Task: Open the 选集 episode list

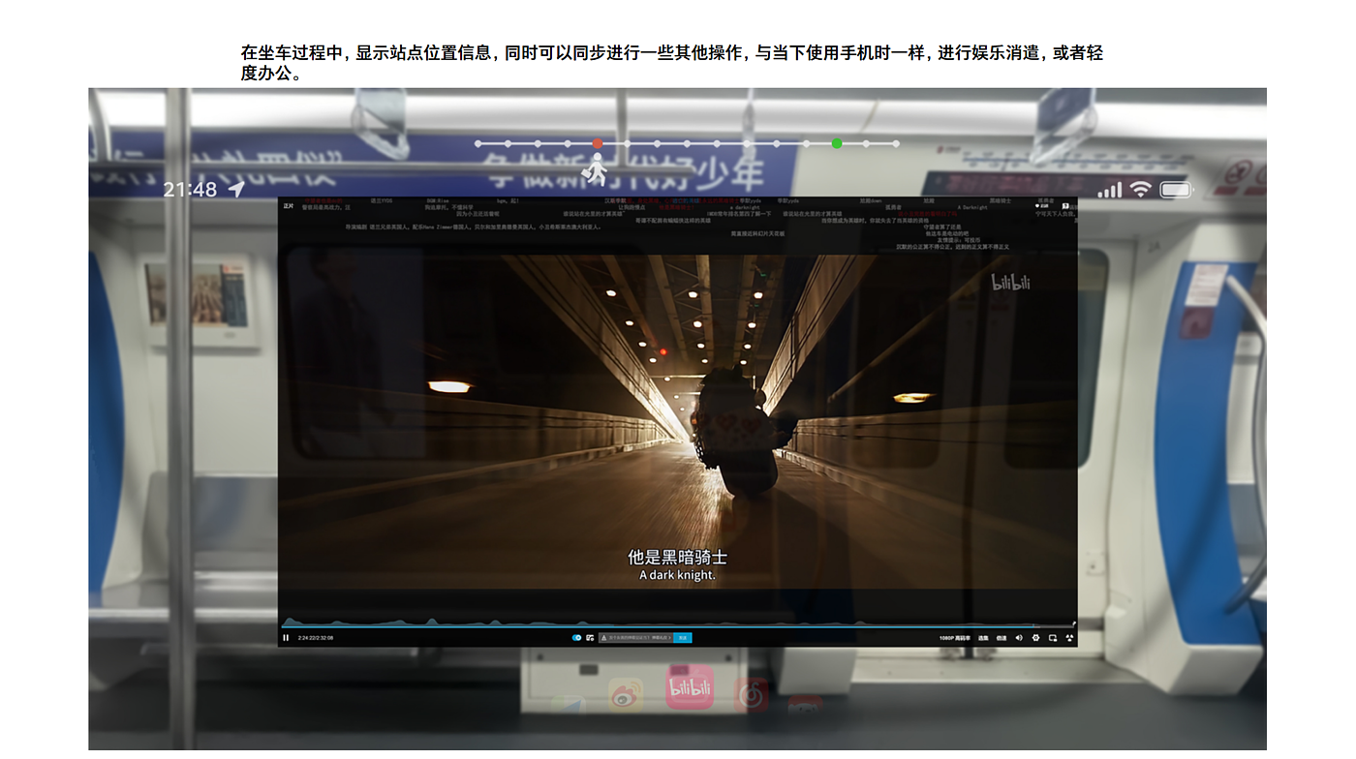Action: click(983, 638)
